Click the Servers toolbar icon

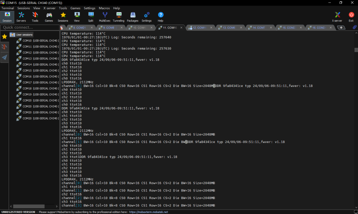[21, 17]
